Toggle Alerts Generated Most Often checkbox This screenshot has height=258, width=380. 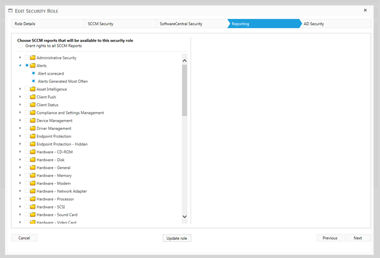point(33,81)
